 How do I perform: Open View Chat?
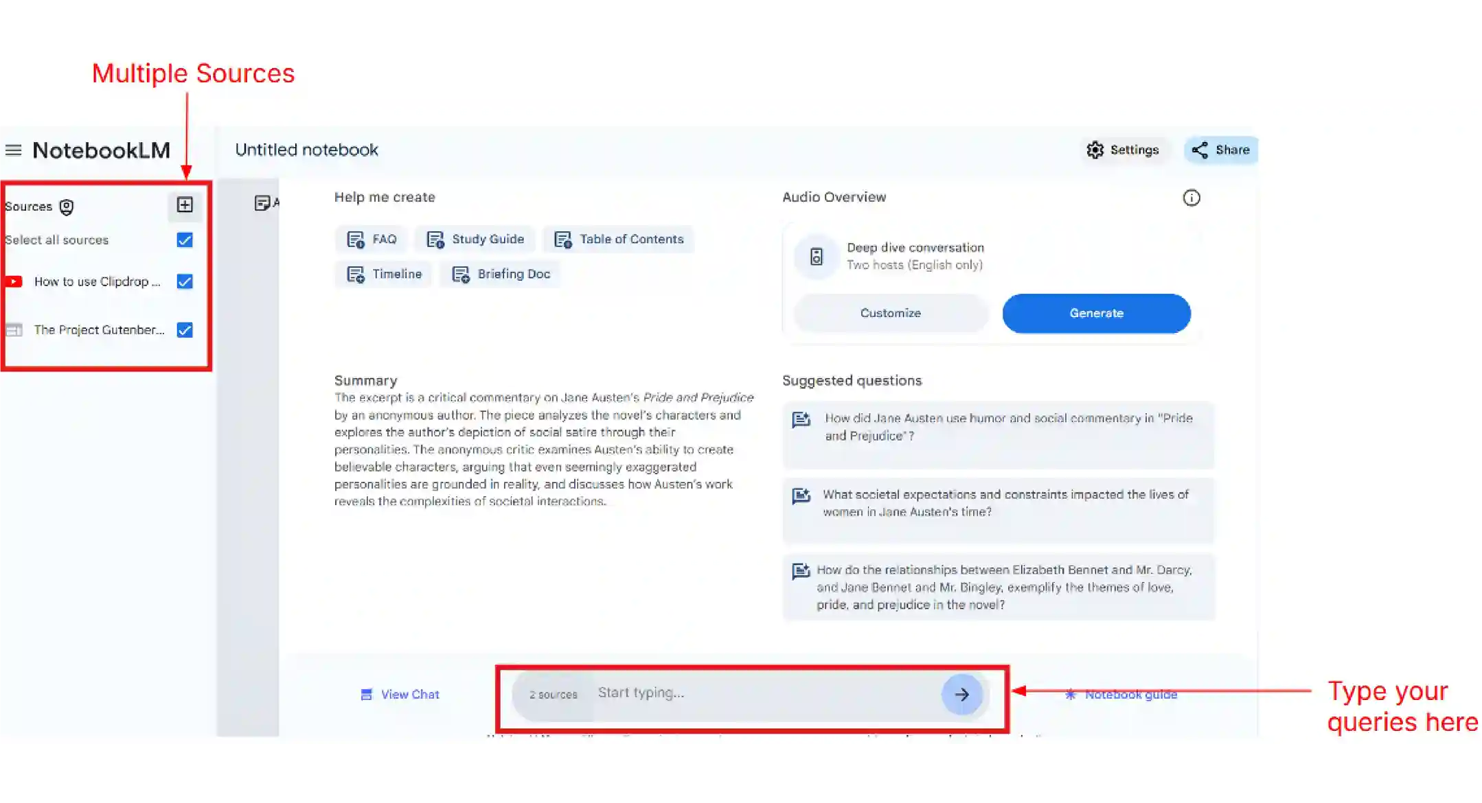[x=400, y=695]
